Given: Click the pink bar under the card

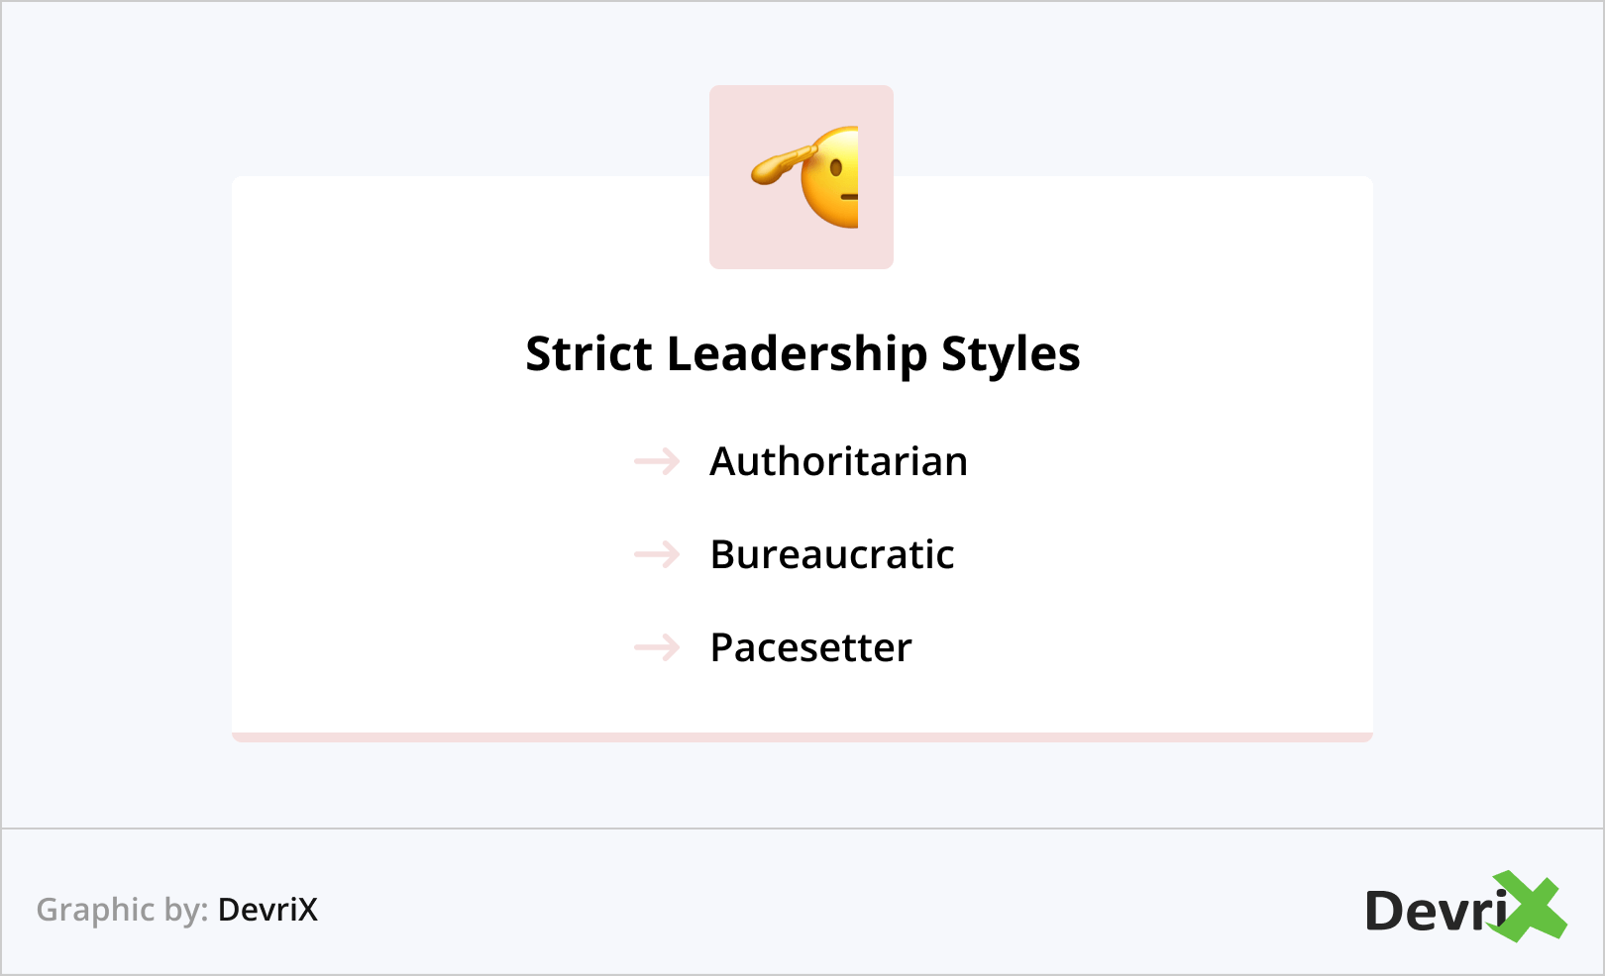Looking at the screenshot, I should coord(802,737).
